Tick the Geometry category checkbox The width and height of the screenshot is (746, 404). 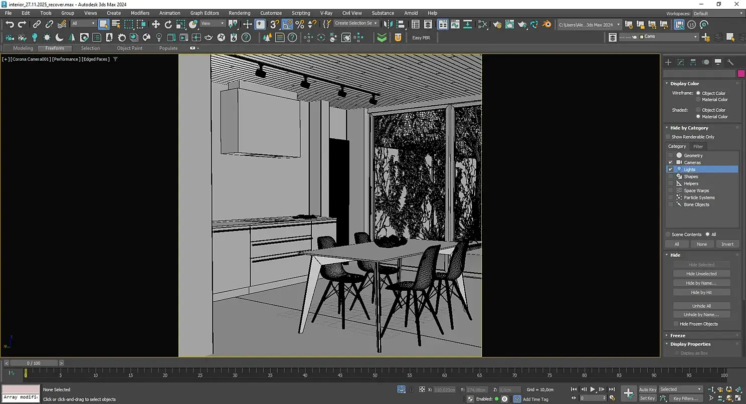(670, 155)
